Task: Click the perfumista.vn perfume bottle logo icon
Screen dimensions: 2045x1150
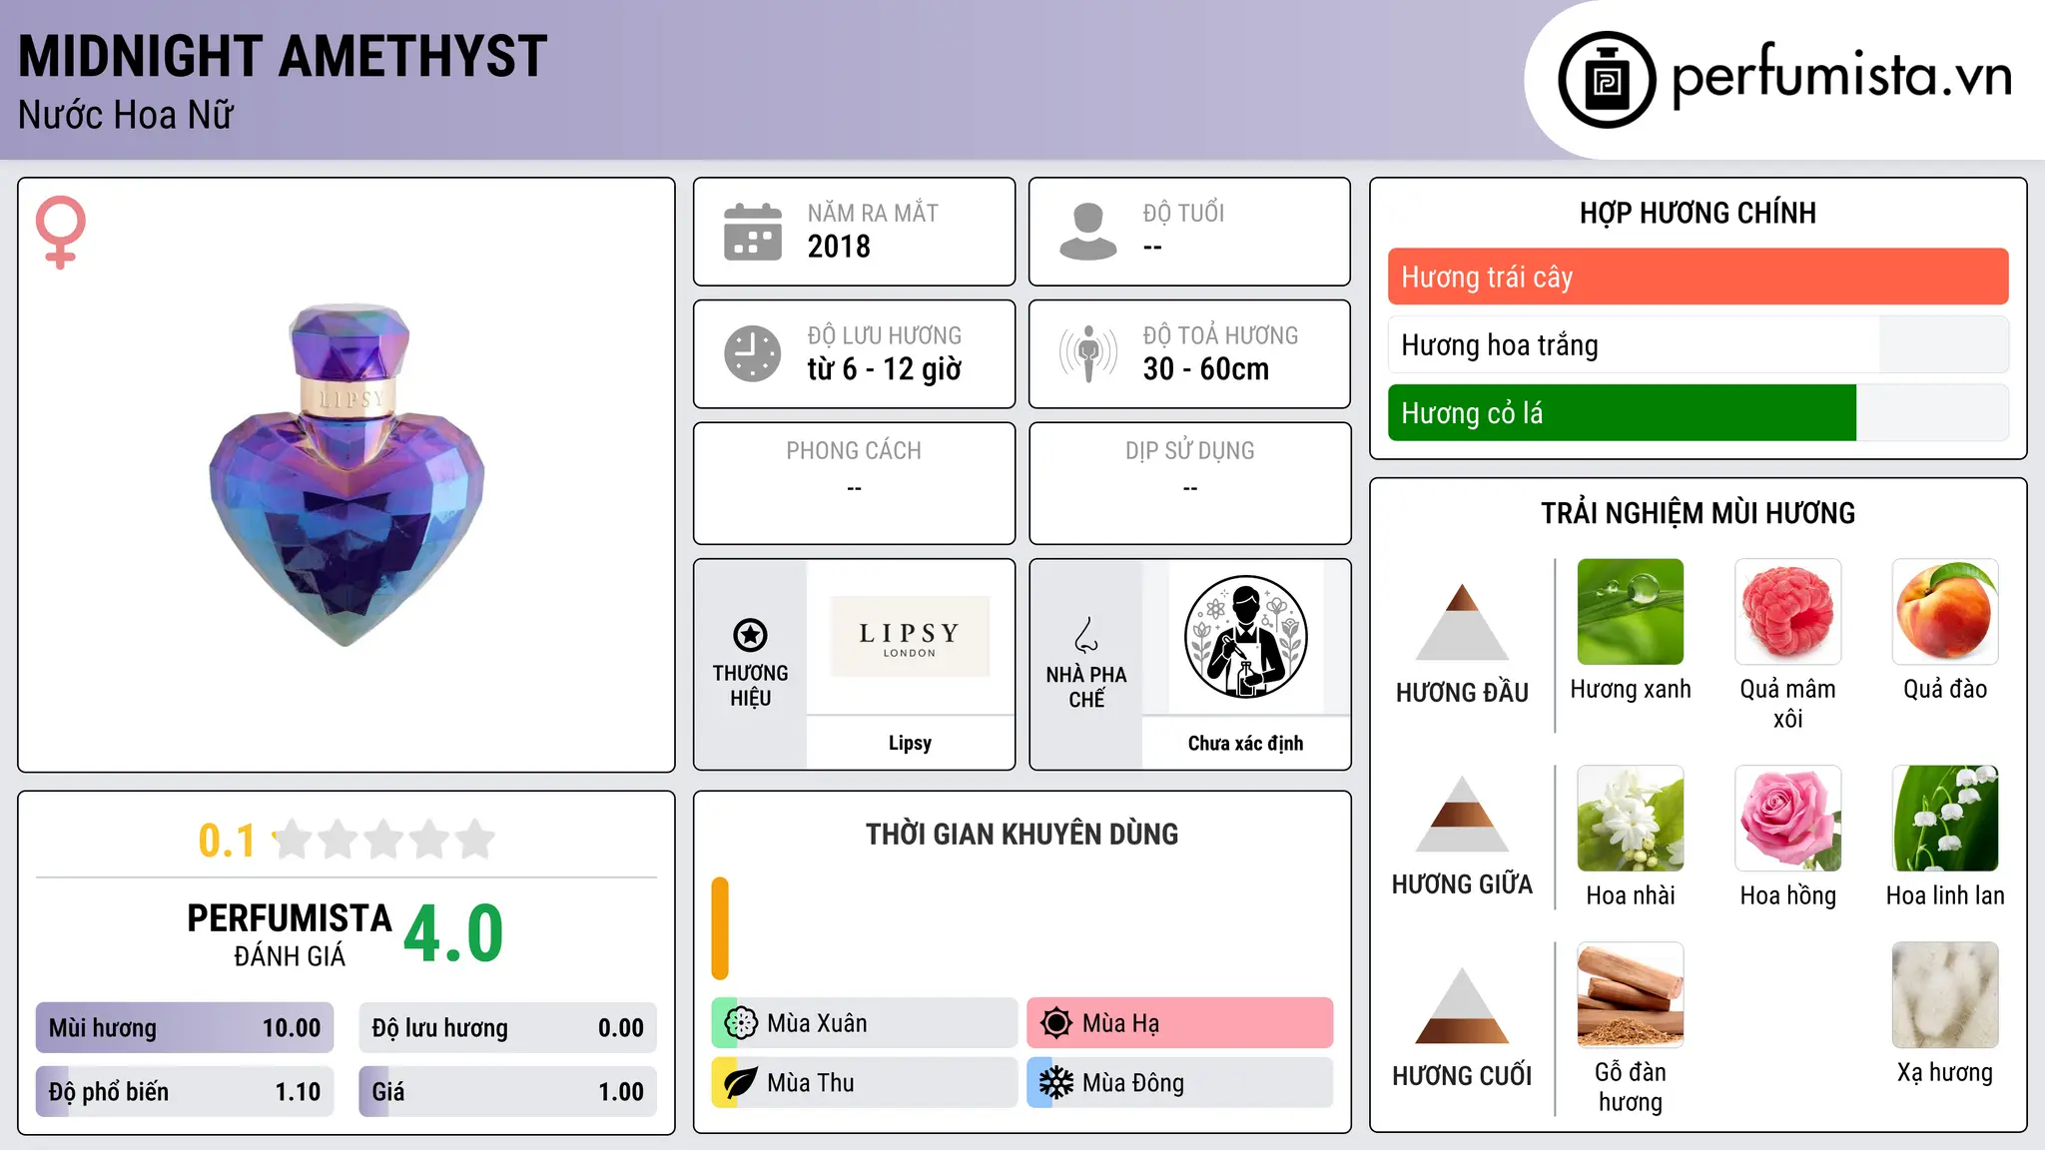Action: (x=1607, y=80)
